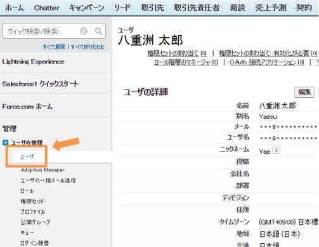Click the 権限セットの割り当て [0] link
The image size is (319, 247).
177,53
